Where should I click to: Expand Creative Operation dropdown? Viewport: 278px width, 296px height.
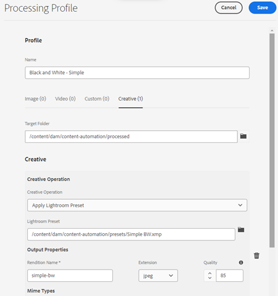(137, 205)
